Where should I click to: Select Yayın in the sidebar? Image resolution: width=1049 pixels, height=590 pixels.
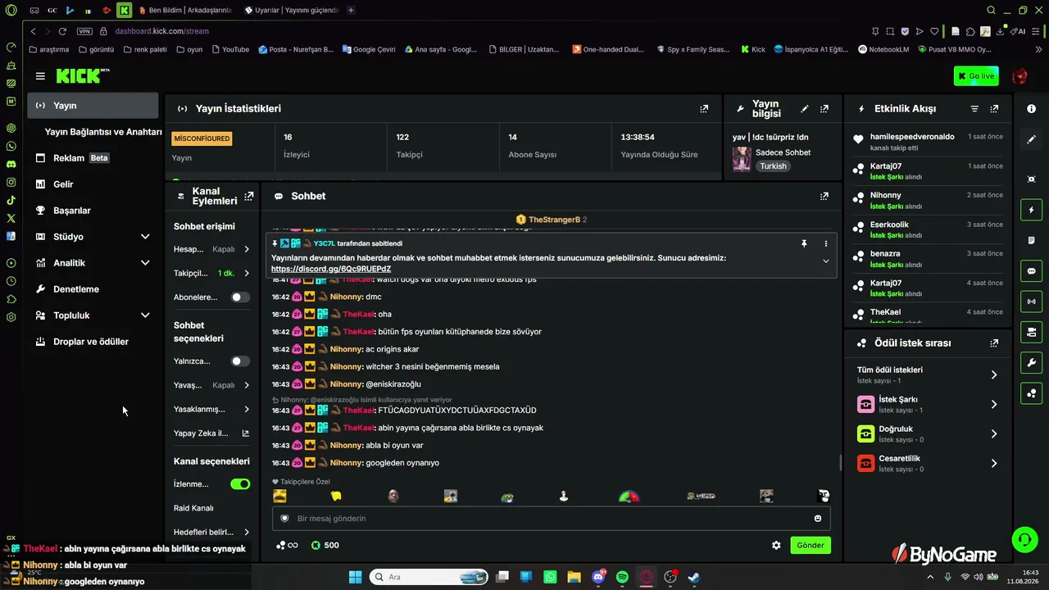(x=93, y=106)
